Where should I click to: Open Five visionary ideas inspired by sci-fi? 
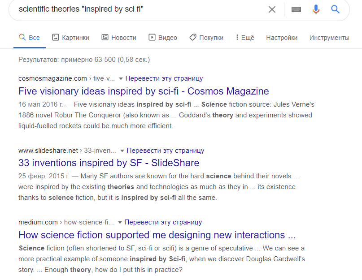(144, 91)
